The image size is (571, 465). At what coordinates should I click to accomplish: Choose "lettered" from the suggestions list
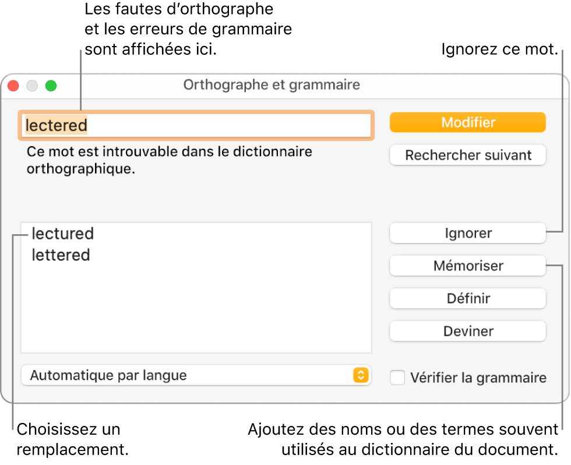click(x=61, y=255)
